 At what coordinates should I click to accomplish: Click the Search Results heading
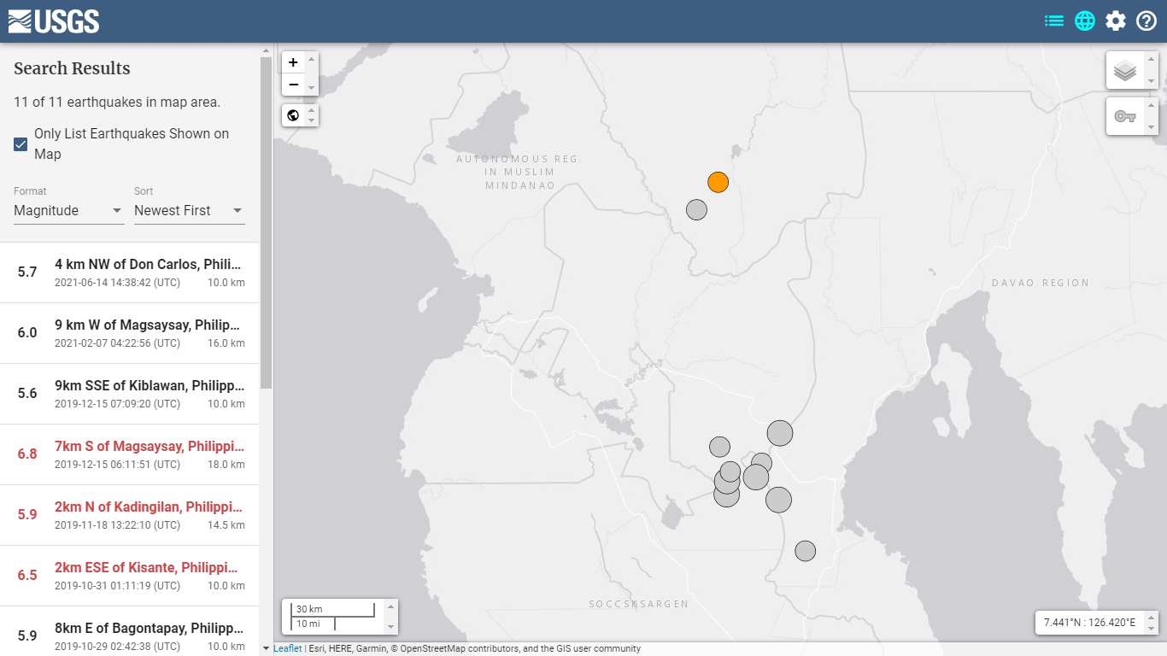coord(72,68)
